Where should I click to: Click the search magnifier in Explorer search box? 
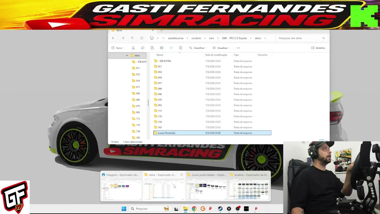pyautogui.click(x=324, y=38)
